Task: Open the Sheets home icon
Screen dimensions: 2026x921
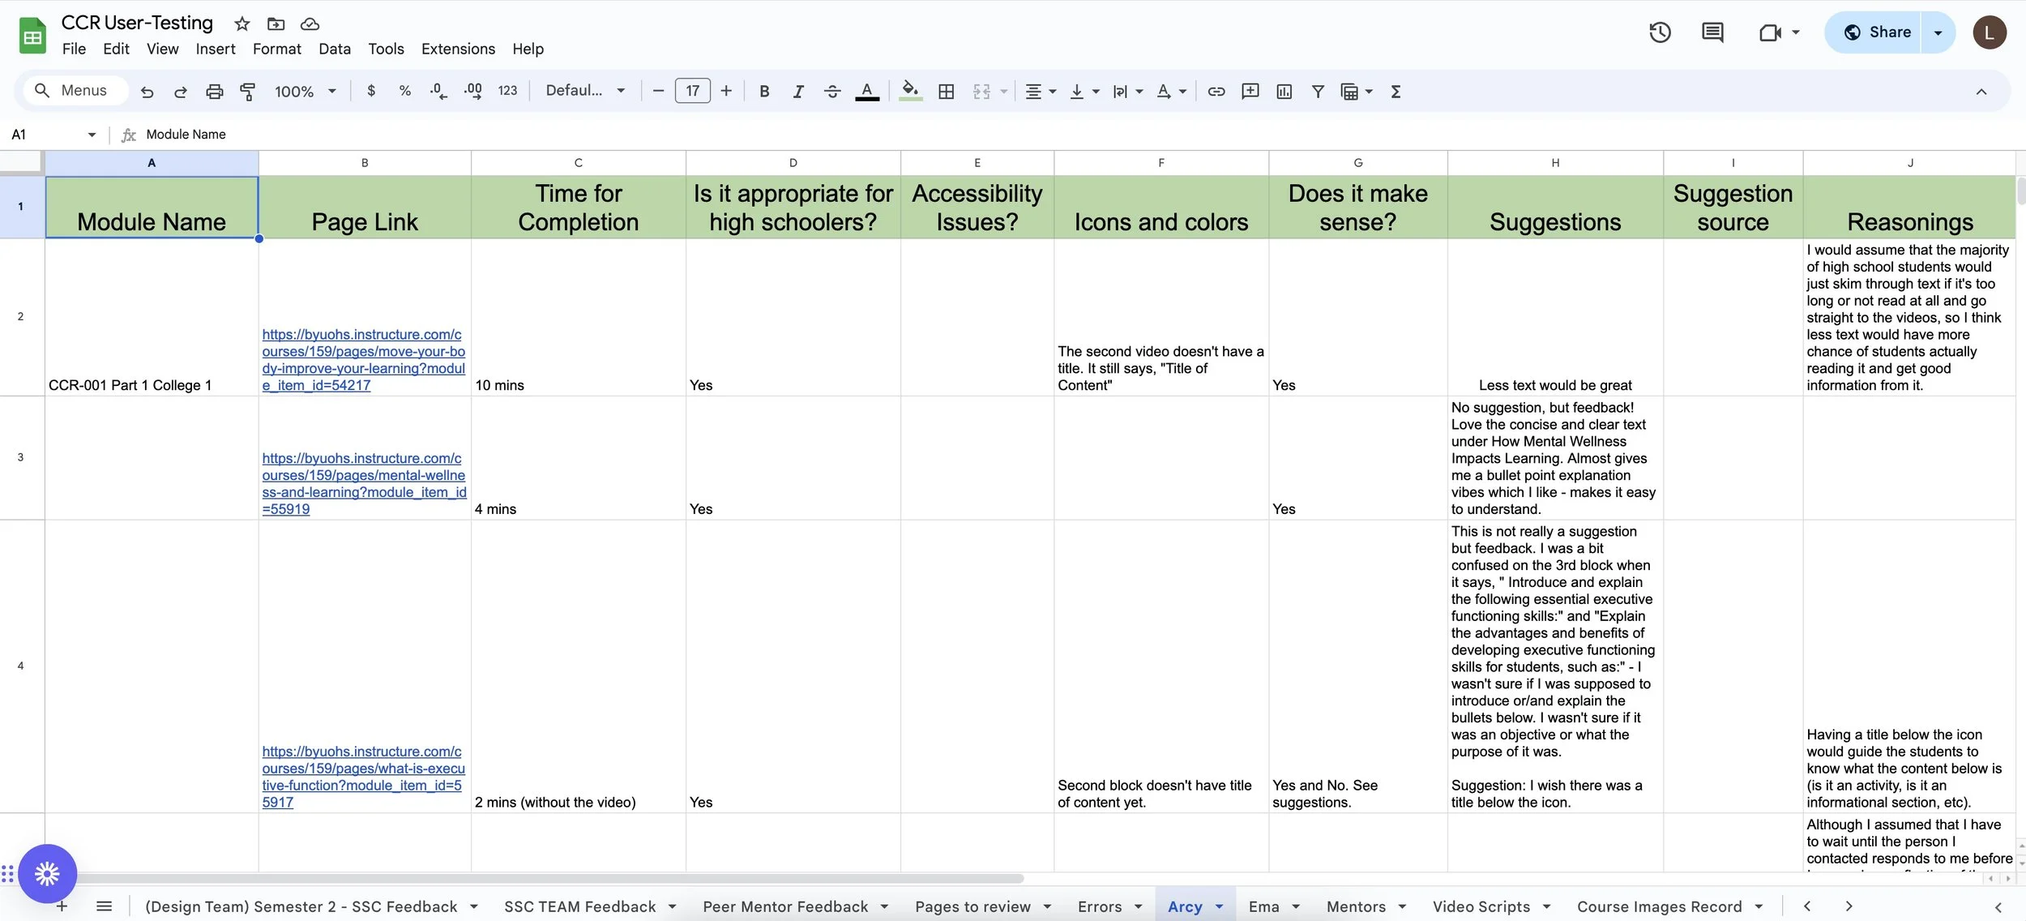Action: [x=32, y=36]
